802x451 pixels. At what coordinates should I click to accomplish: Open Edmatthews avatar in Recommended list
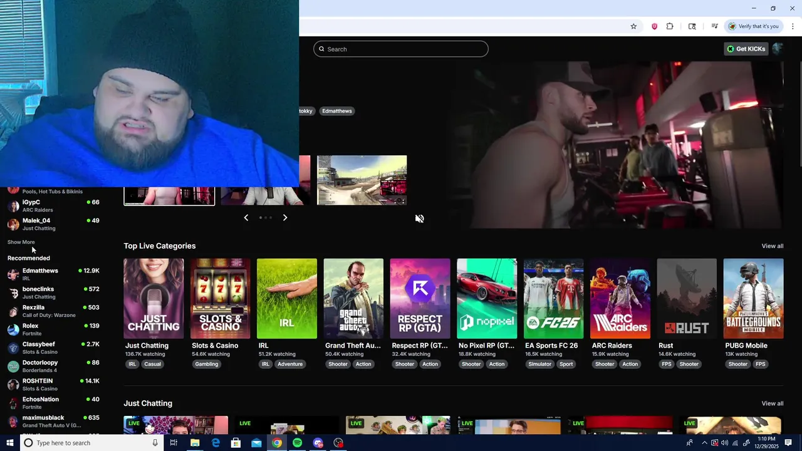(x=13, y=274)
